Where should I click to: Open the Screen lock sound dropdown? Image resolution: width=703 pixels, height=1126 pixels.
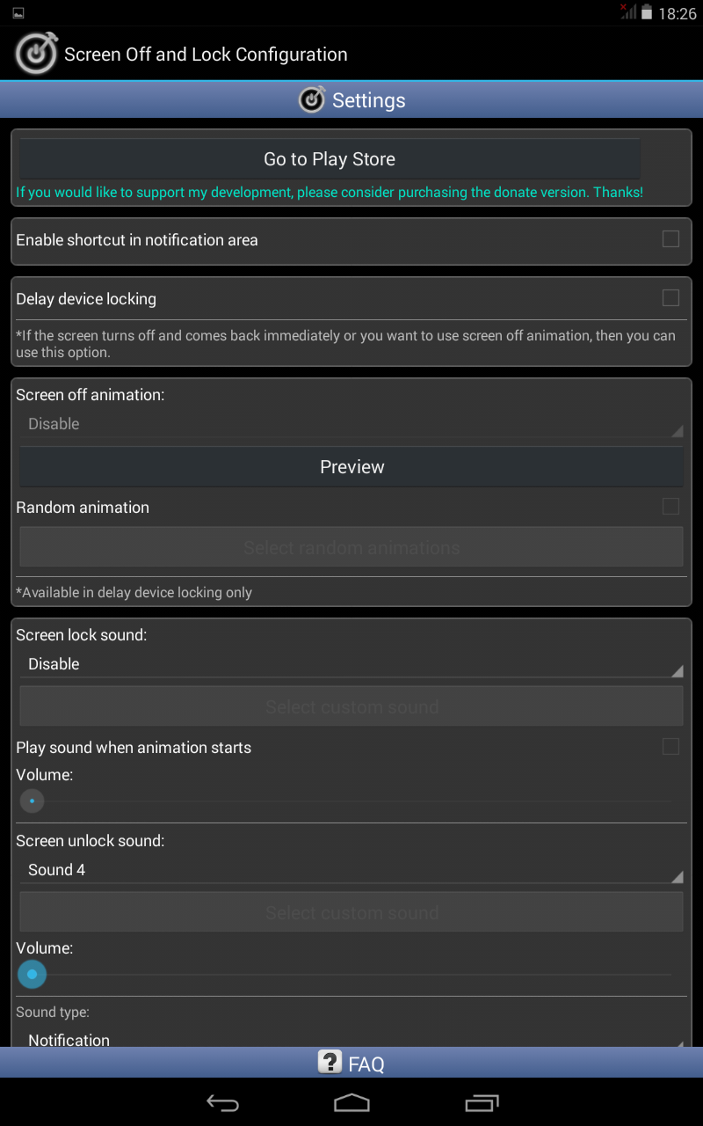tap(351, 664)
